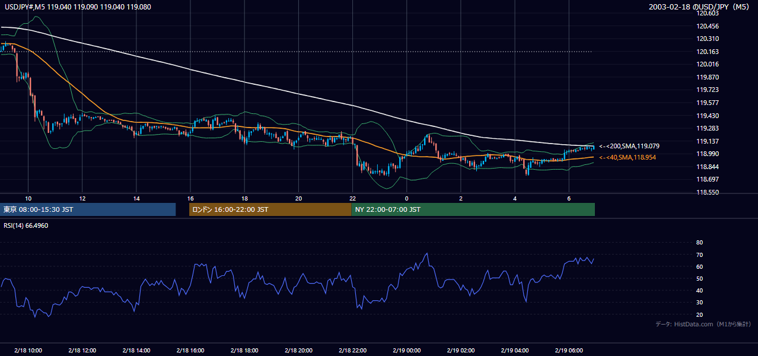Click the 200 SMA label showing 119.079
This screenshot has height=356, width=758.
click(x=629, y=146)
